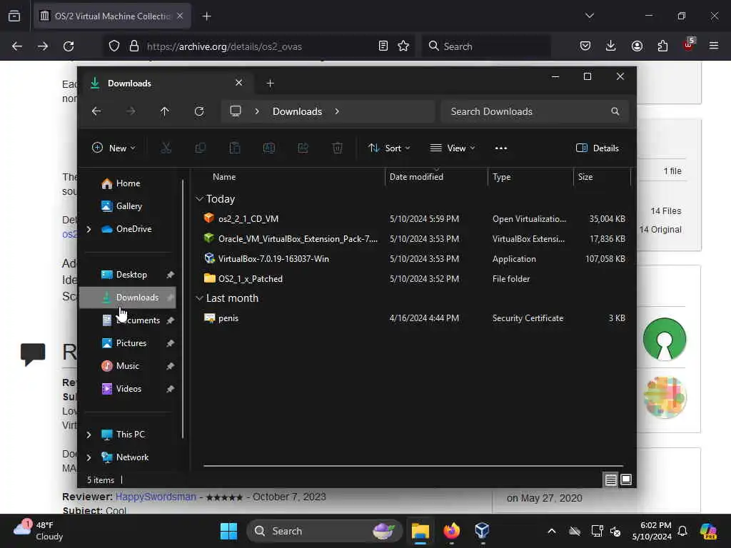Open the See more three-dots menu
This screenshot has height=548, width=731.
500,148
